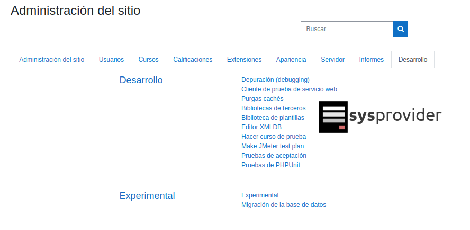Type in the Buscar search field

[x=347, y=29]
